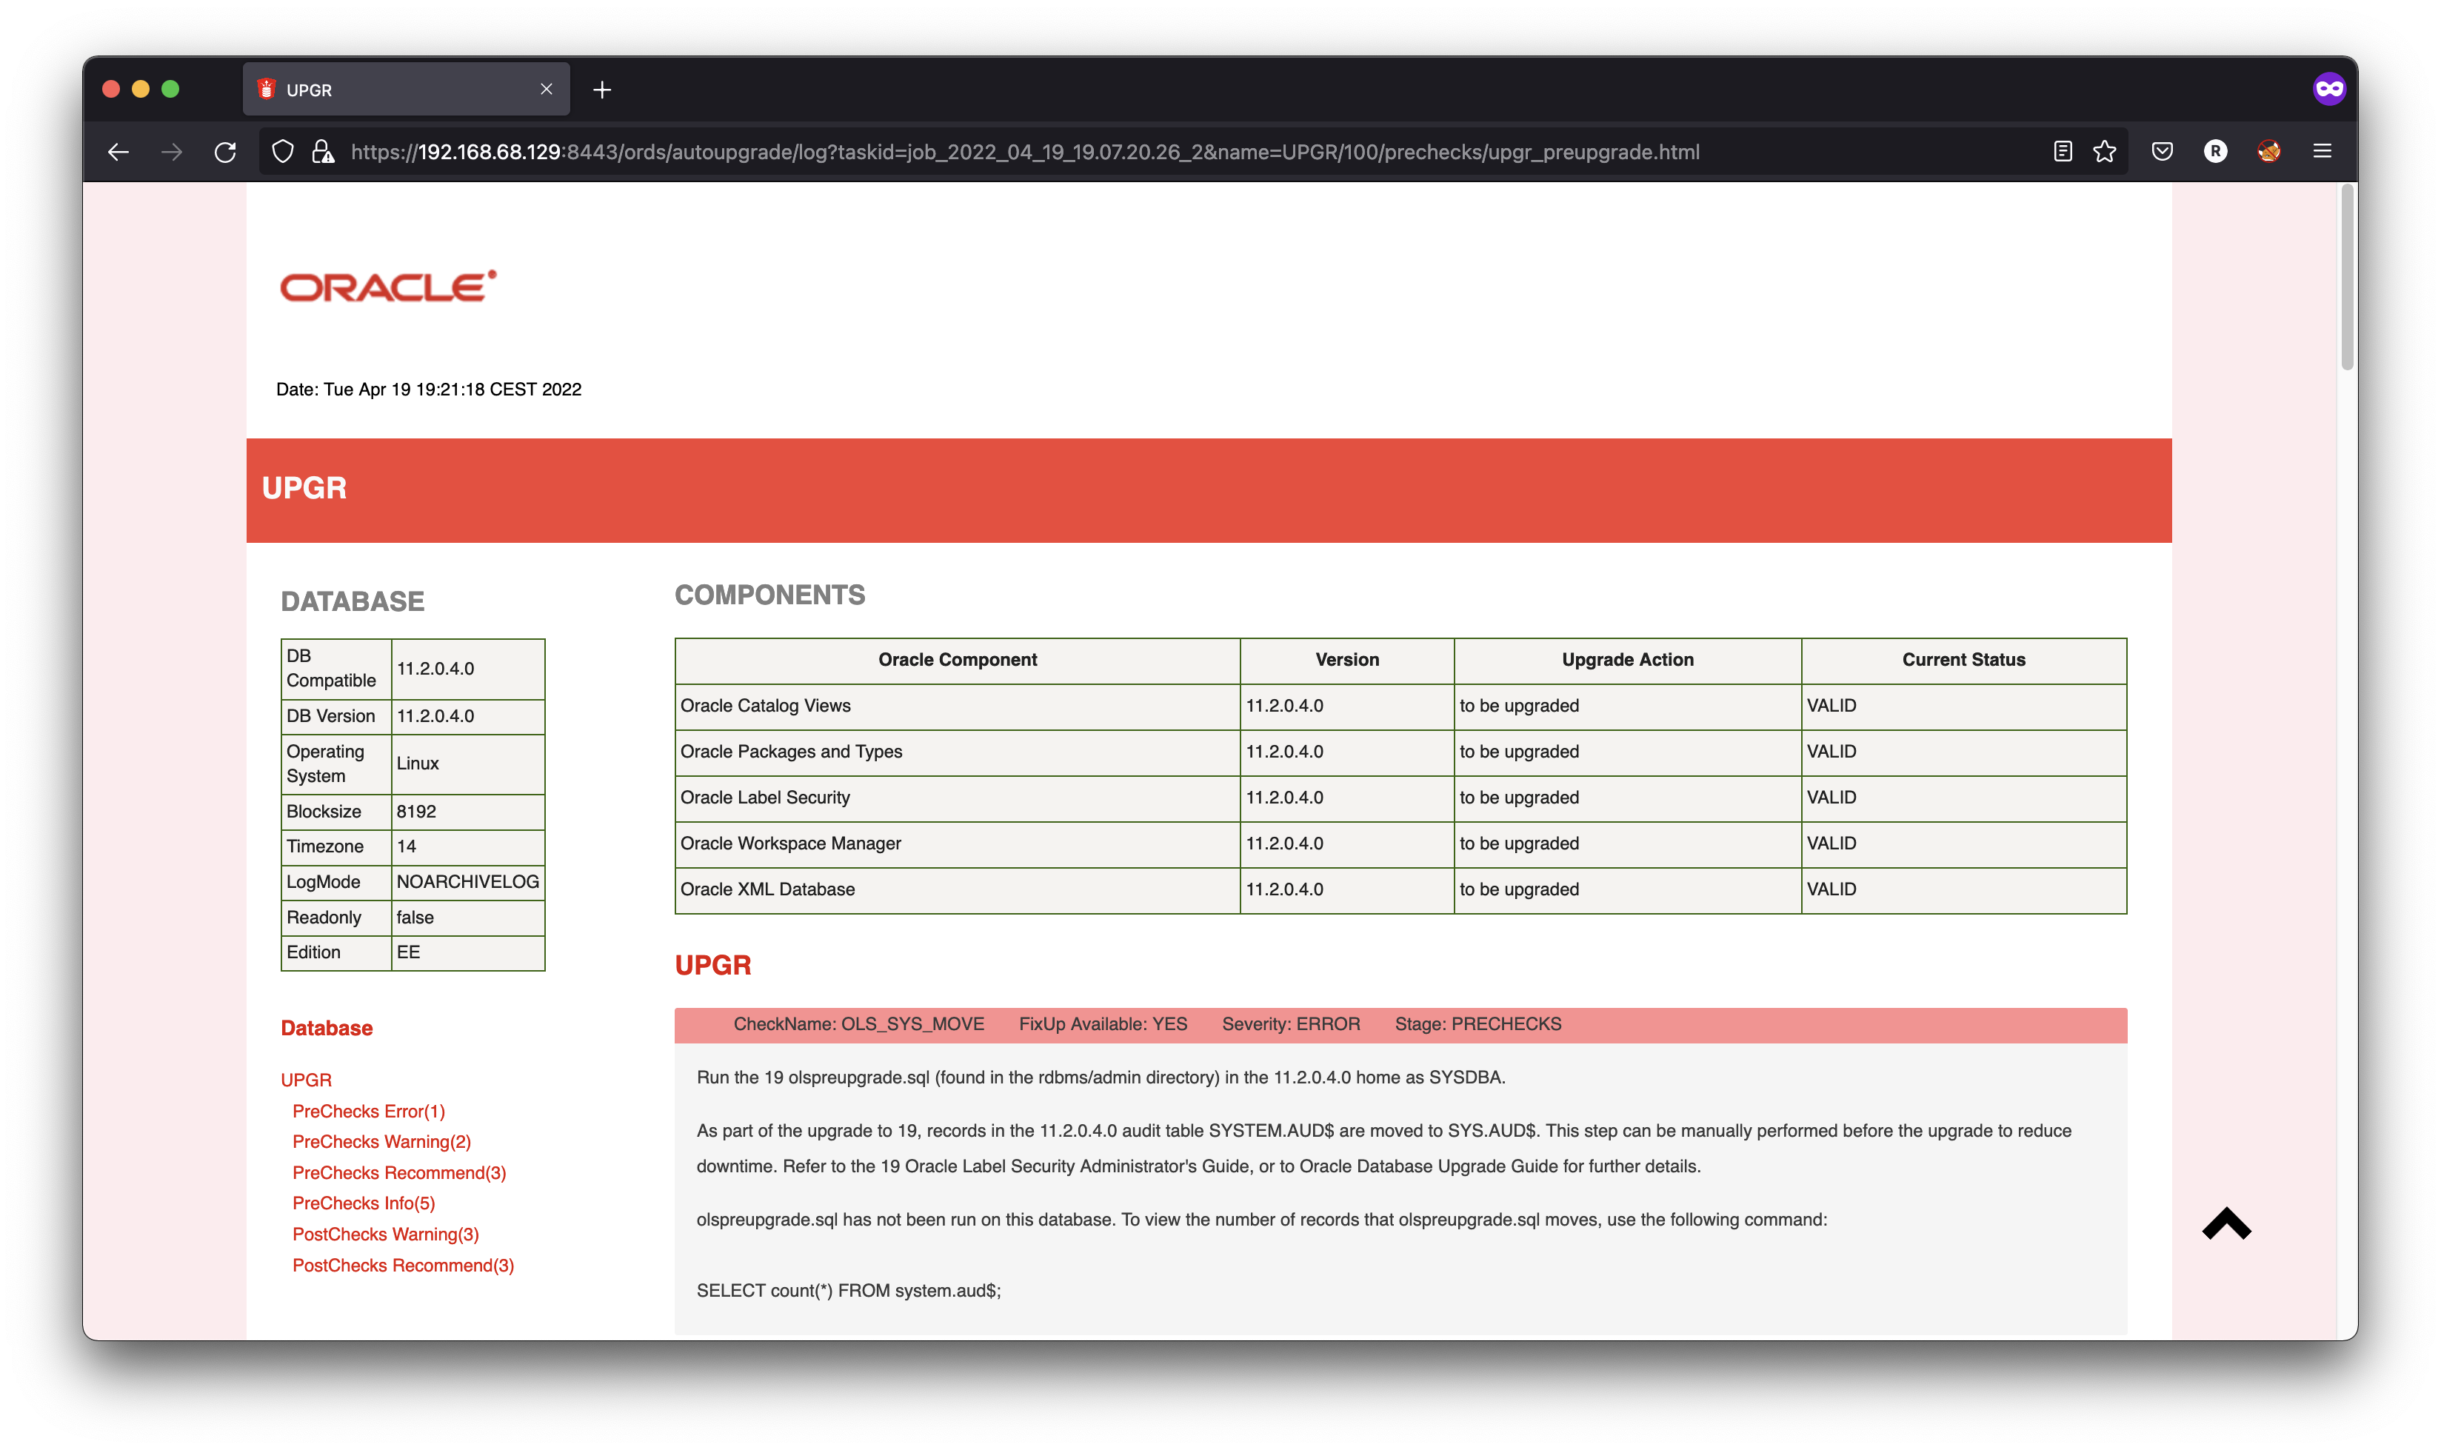Save page to Pocket
This screenshot has width=2441, height=1450.
2163,152
